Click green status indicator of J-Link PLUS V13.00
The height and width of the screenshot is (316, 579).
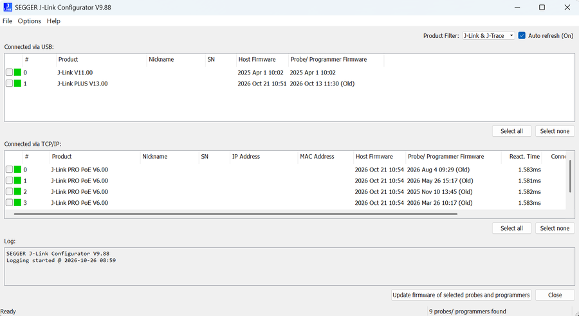[x=17, y=83]
